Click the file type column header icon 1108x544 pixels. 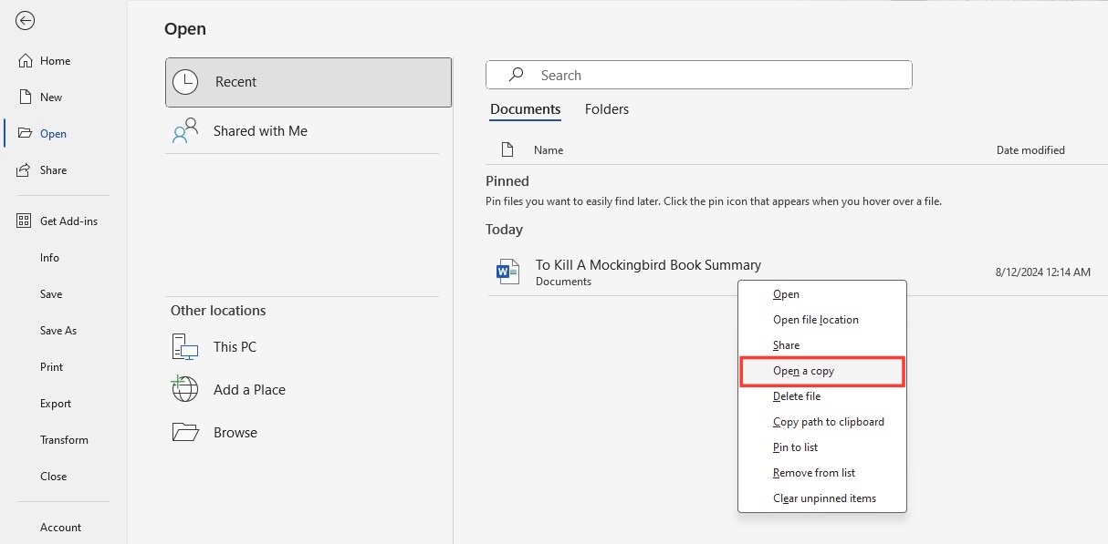click(x=508, y=150)
